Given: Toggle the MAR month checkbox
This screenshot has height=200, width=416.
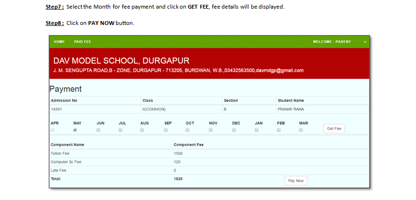Looking at the screenshot, I should (301, 130).
